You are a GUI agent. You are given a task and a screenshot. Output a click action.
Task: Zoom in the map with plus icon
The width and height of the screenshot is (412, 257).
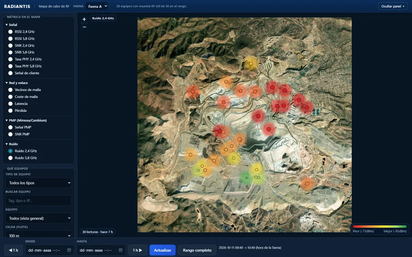[x=84, y=19]
